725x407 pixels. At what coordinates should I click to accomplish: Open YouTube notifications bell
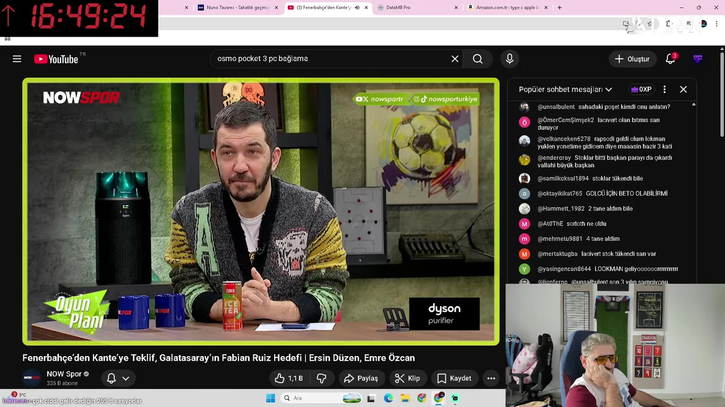(x=671, y=59)
